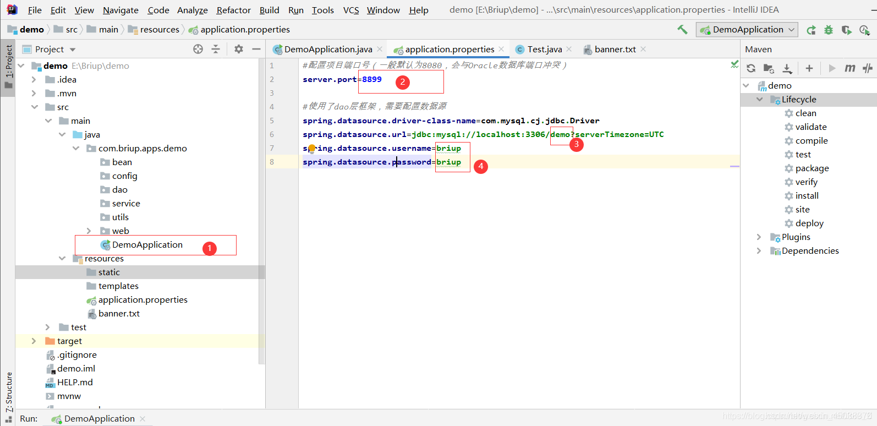Click line number 5 in editor gutter
The width and height of the screenshot is (877, 426).
pos(271,121)
